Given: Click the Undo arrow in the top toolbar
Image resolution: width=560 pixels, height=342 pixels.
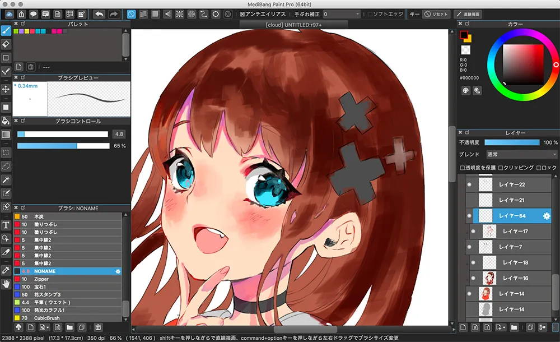Looking at the screenshot, I should click(99, 14).
